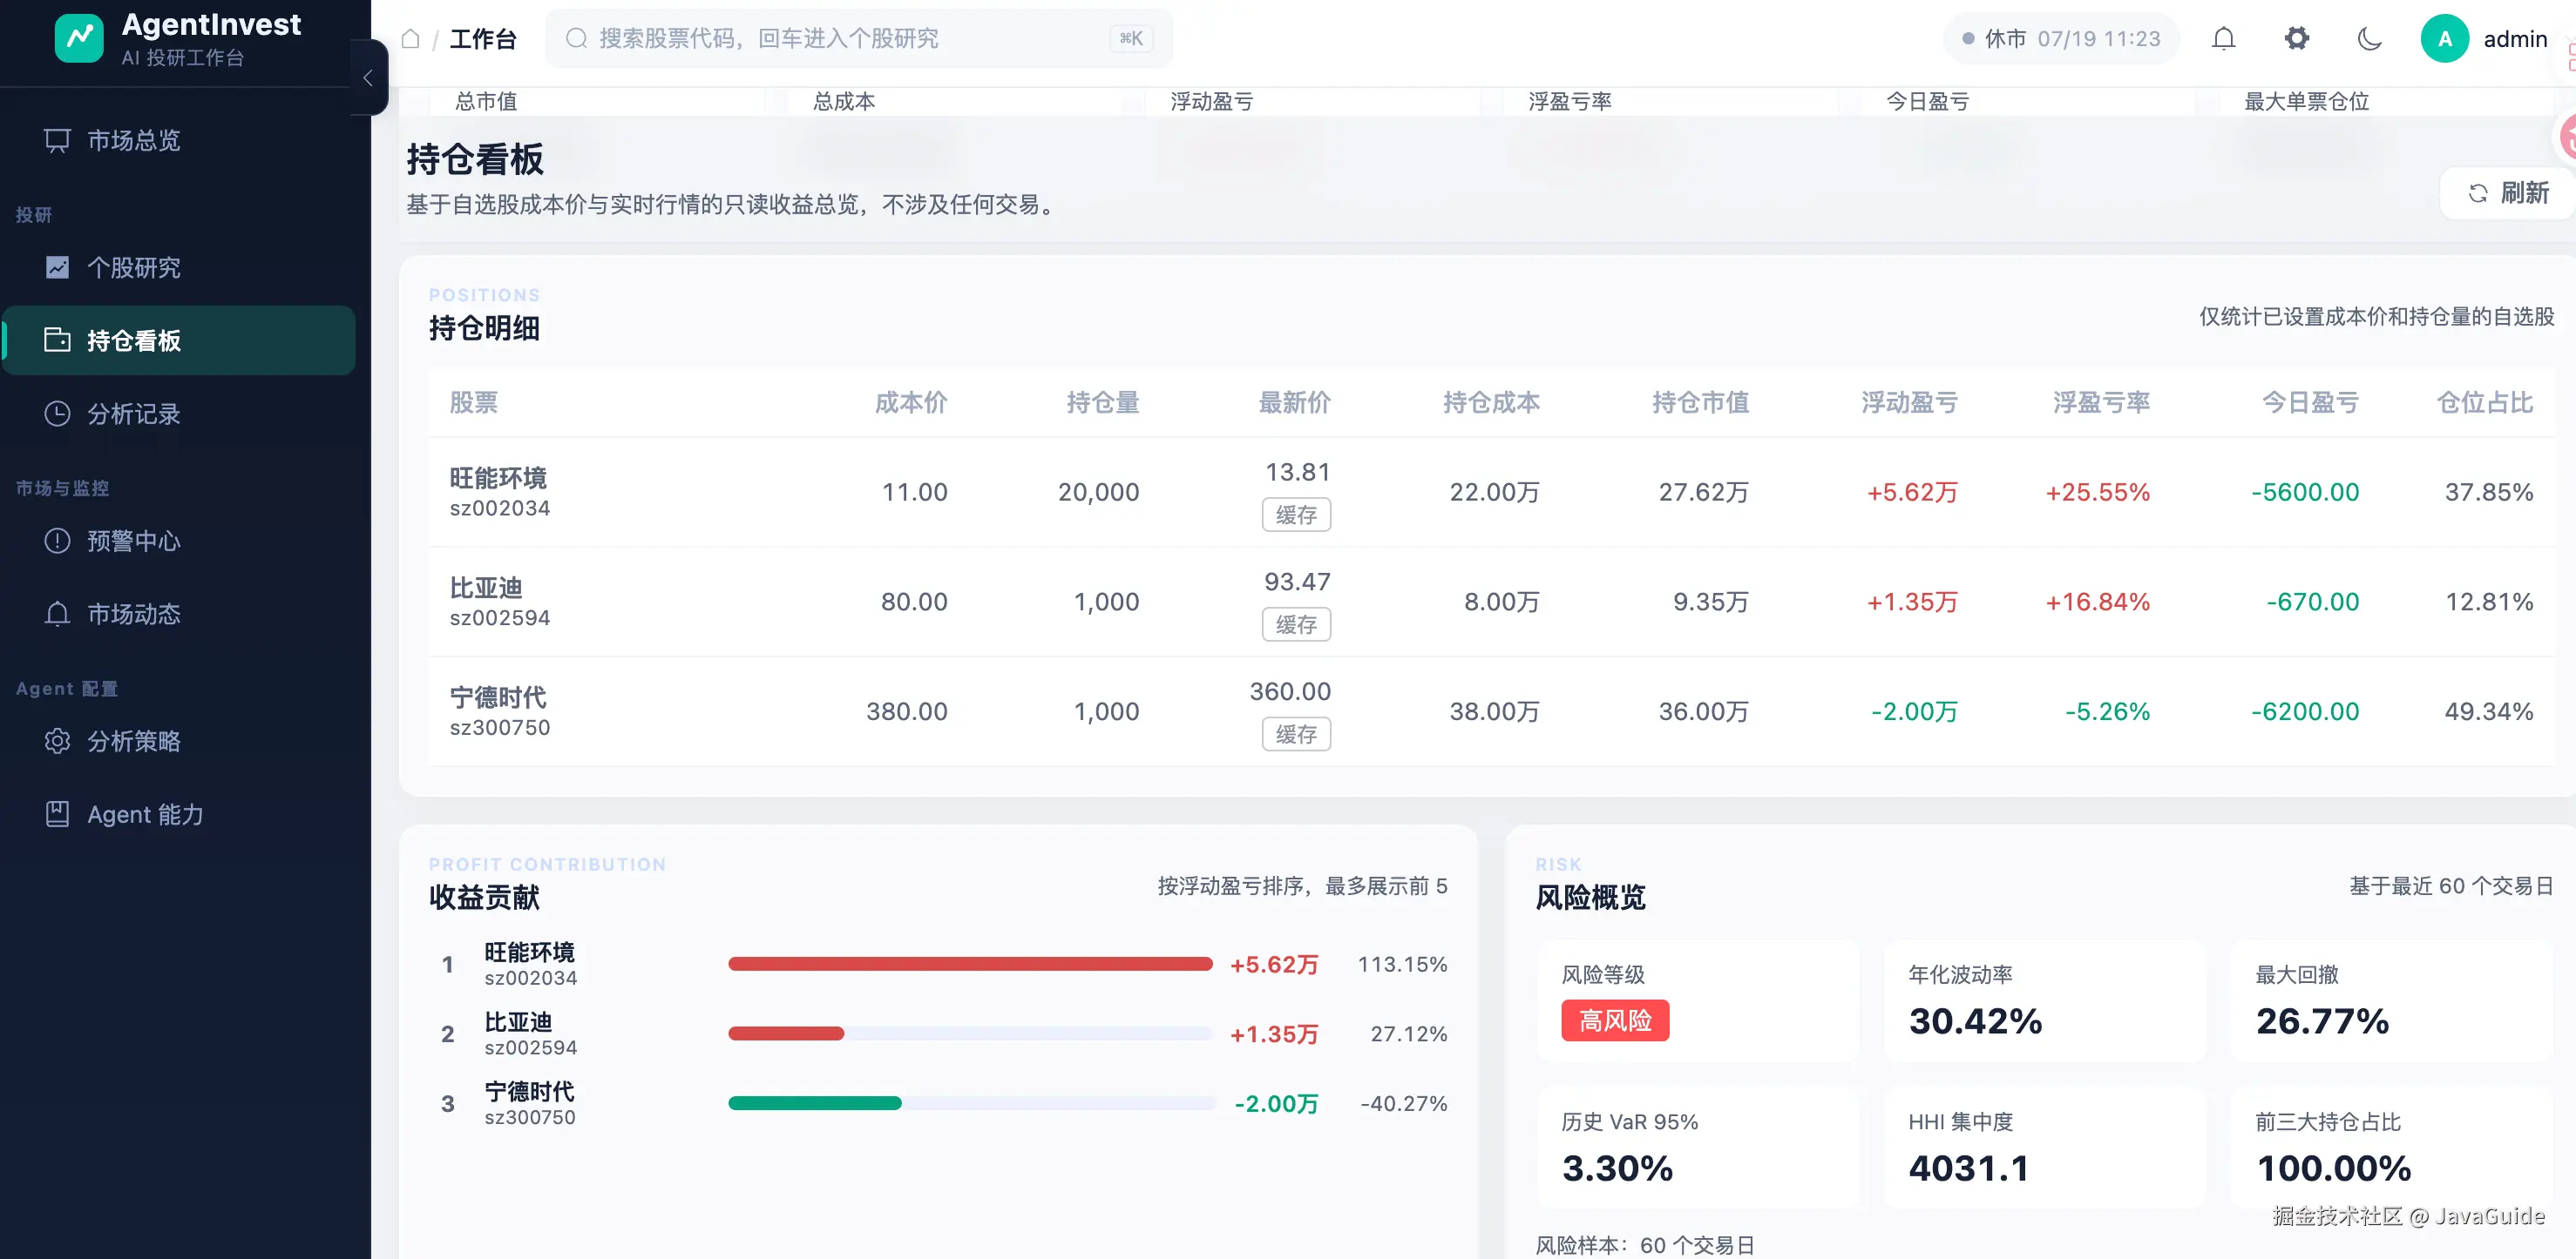Click the home breadcrumb icon

pyautogui.click(x=410, y=39)
